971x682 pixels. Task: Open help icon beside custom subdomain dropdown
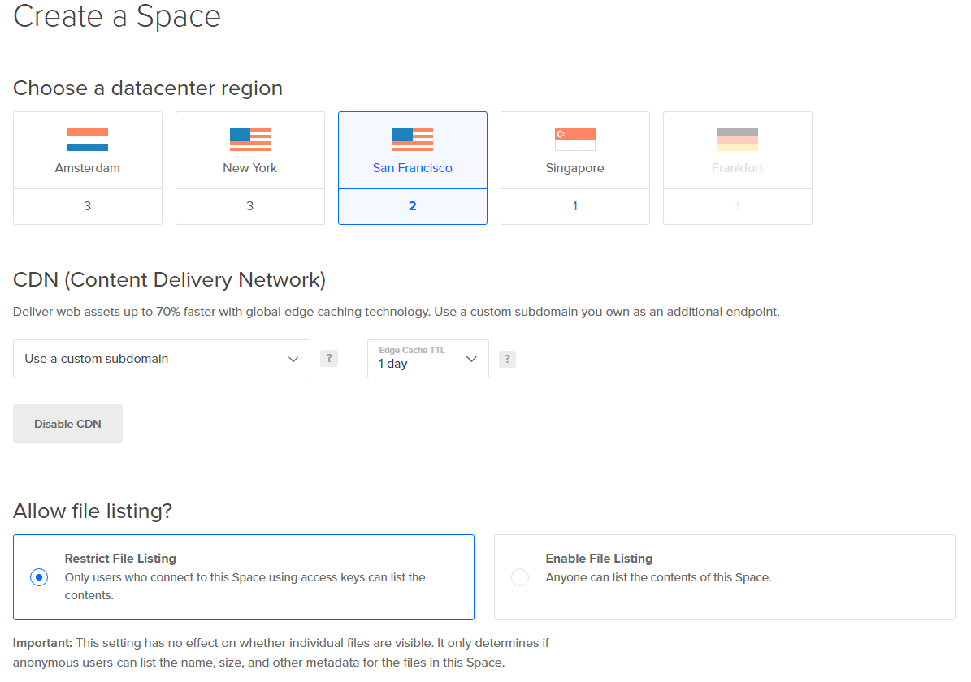(328, 358)
